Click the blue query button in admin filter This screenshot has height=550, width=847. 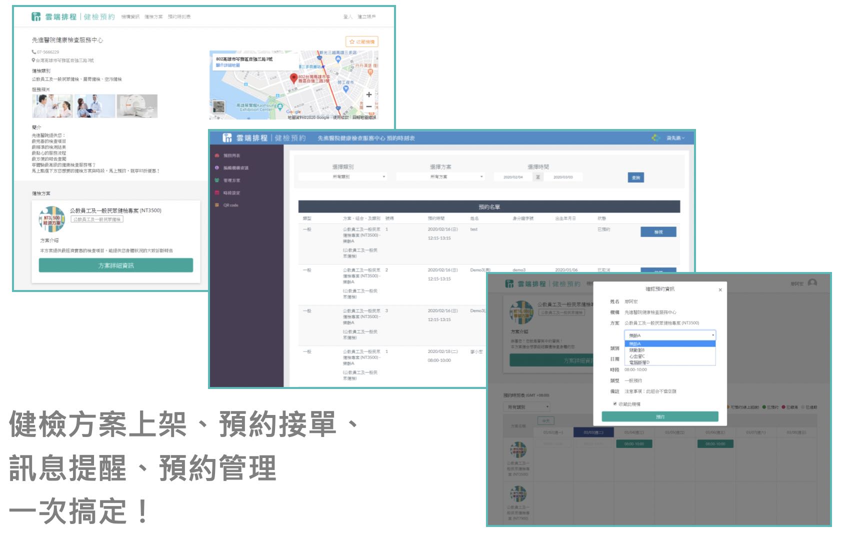click(635, 177)
